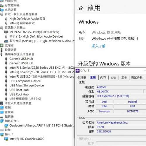Screen dimensions: 146x146
Task: Click the 深入了解 link
Action: (98, 46)
